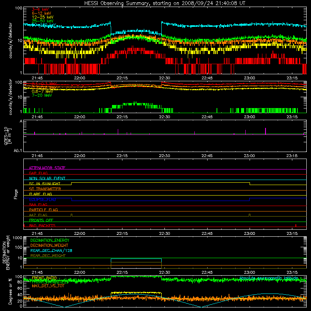The width and height of the screenshot is (311, 311).
Task: Select the 'BAD PACKETS' red label
Action: click(42, 225)
